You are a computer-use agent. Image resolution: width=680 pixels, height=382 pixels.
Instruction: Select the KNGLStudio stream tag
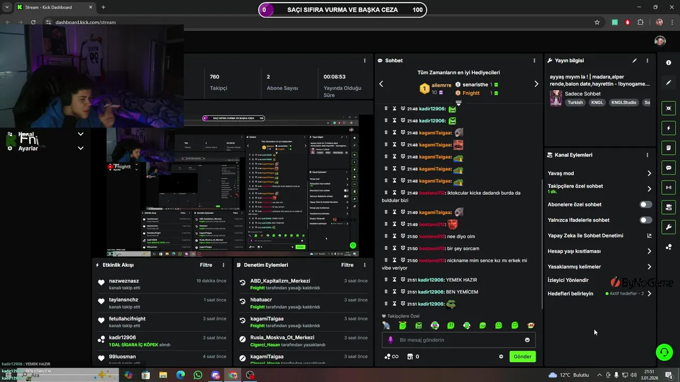(624, 102)
